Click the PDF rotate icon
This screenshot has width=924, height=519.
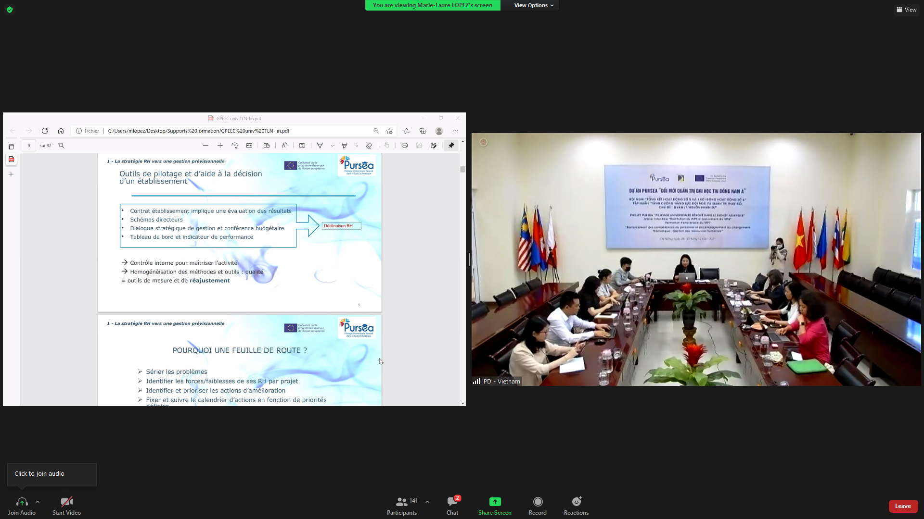pyautogui.click(x=234, y=146)
